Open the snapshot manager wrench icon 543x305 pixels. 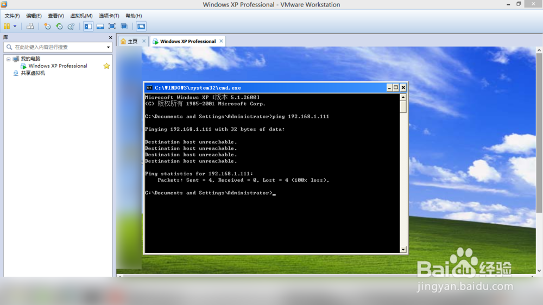pos(71,26)
